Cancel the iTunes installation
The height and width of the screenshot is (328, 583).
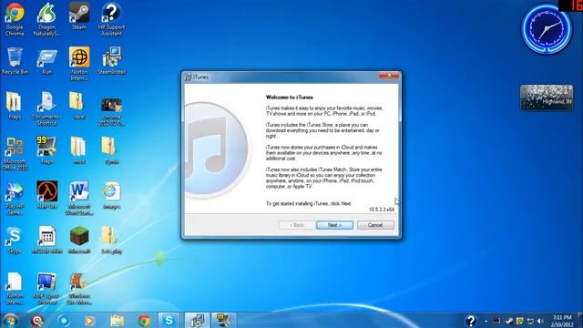[375, 225]
